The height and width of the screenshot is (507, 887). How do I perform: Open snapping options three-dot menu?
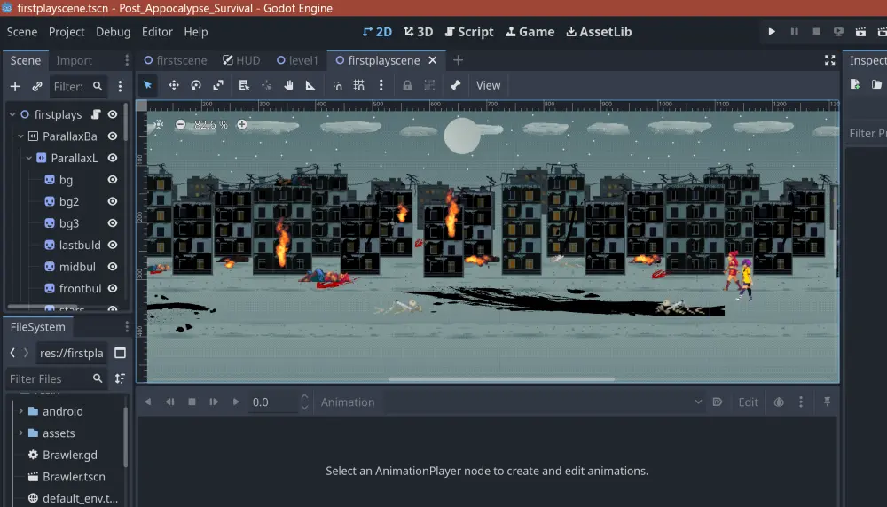tap(381, 85)
